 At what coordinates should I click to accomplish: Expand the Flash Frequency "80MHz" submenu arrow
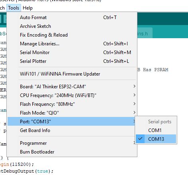coord(134,104)
